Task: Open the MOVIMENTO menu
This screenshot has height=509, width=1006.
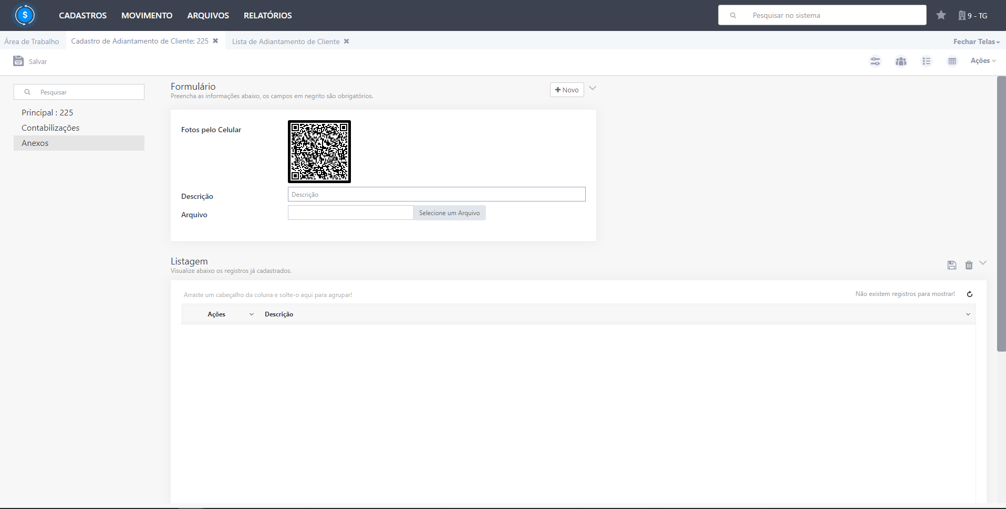Action: click(x=147, y=15)
